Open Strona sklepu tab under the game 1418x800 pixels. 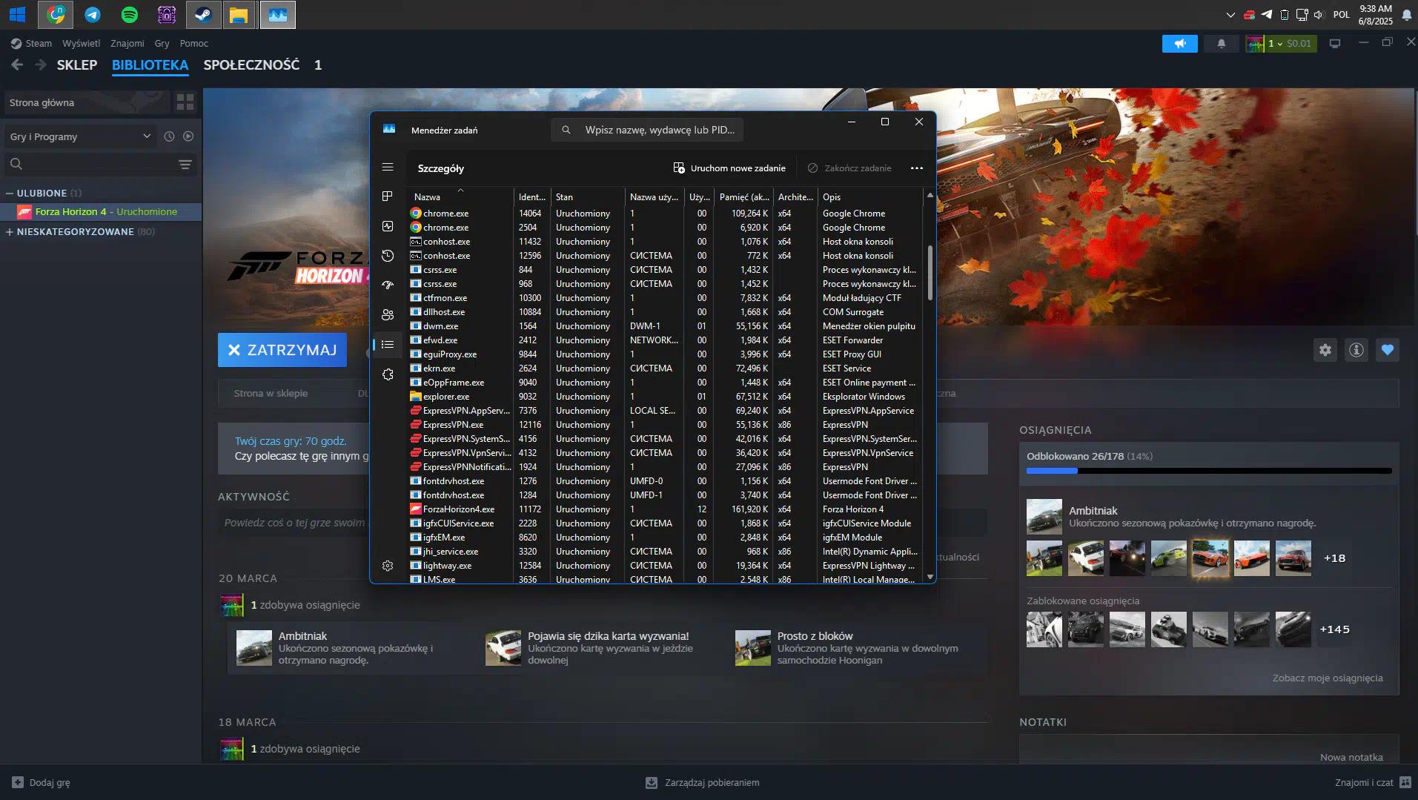(x=271, y=393)
